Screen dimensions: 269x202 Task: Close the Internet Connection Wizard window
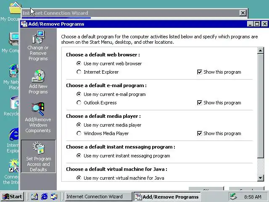(x=243, y=13)
